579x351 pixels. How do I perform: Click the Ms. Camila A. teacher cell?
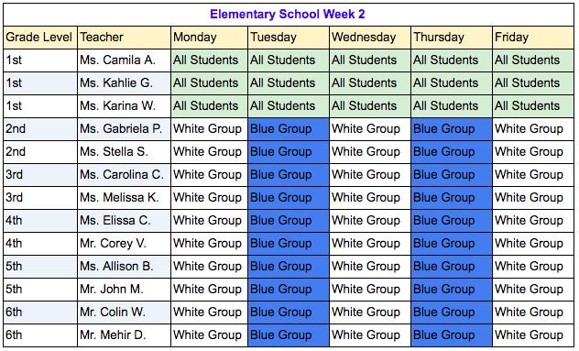[x=124, y=60]
